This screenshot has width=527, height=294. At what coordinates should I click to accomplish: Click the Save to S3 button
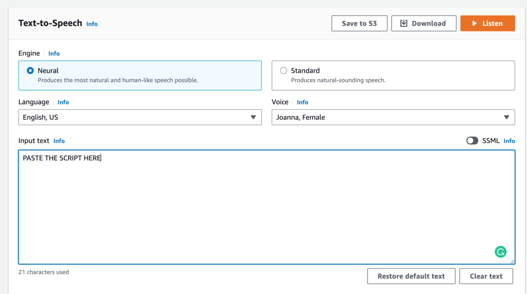coord(359,24)
